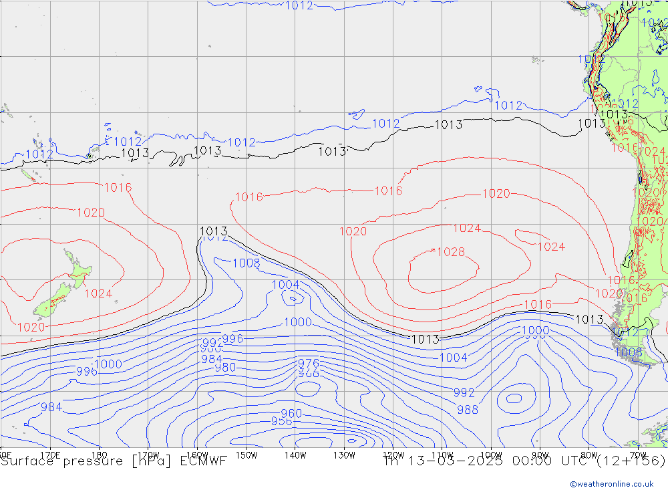This screenshot has width=668, height=490.
Task: Click the 170E longitude label
Action: [x=50, y=455]
